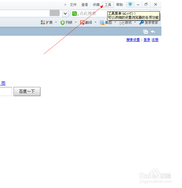Click the 登录 link
Image resolution: width=182 pixels, height=188 pixels.
(x=147, y=40)
